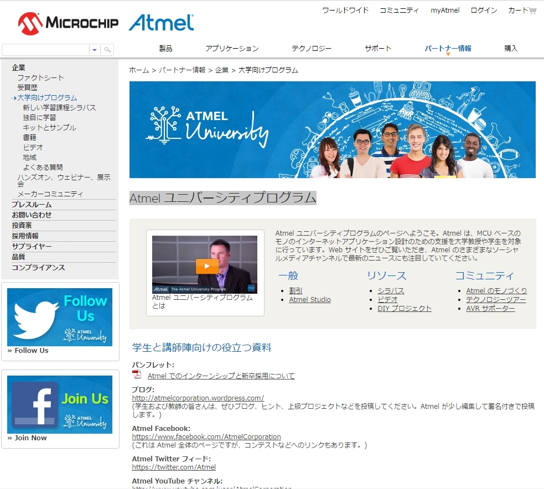Click the コミュニティ top link

(x=400, y=11)
